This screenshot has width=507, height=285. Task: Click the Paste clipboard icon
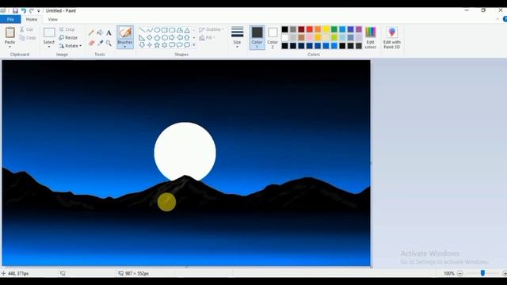point(10,32)
